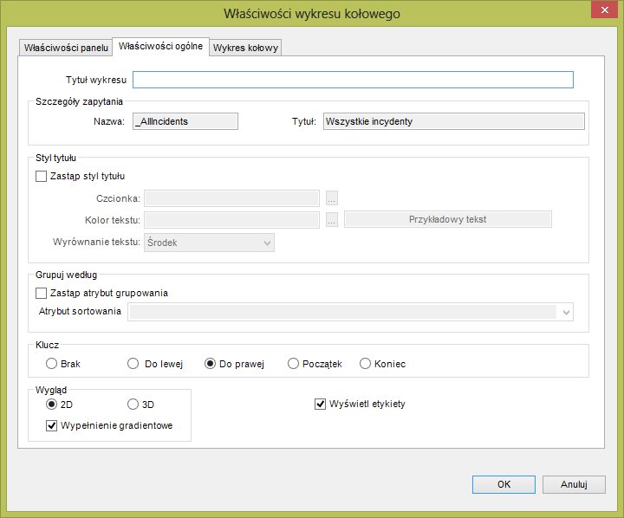Enable the Zastąp styl tytułu checkbox

(x=41, y=176)
